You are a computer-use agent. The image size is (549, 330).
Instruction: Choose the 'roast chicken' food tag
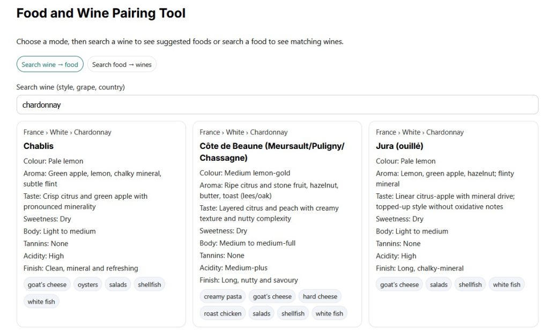click(x=223, y=313)
